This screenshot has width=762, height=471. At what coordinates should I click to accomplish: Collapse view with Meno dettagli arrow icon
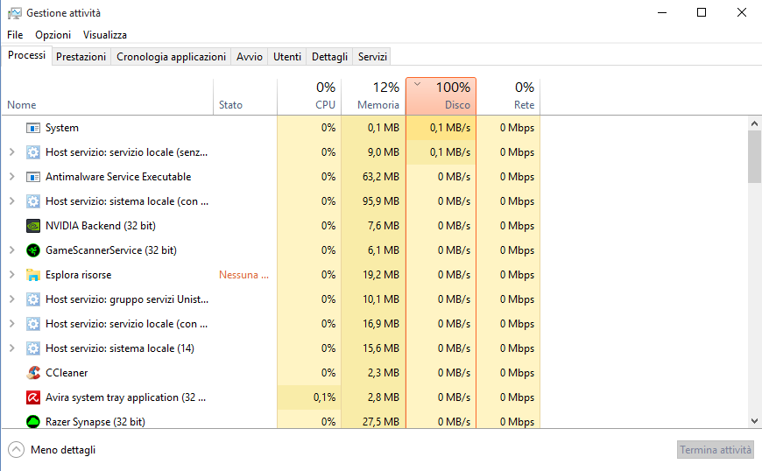(x=16, y=450)
